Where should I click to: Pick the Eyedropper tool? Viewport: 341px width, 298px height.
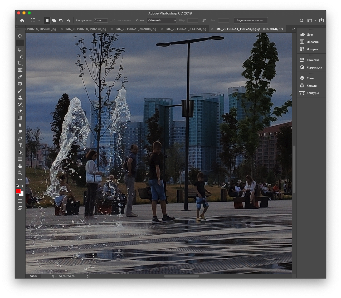[x=20, y=77]
